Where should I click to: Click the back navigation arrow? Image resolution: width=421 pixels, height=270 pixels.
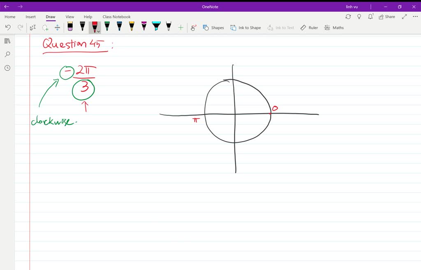pyautogui.click(x=6, y=6)
